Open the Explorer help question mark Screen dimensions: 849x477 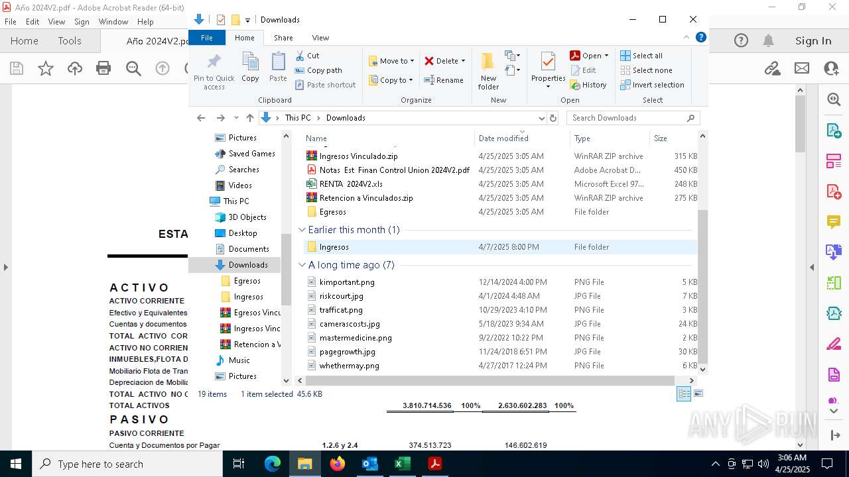pyautogui.click(x=700, y=38)
